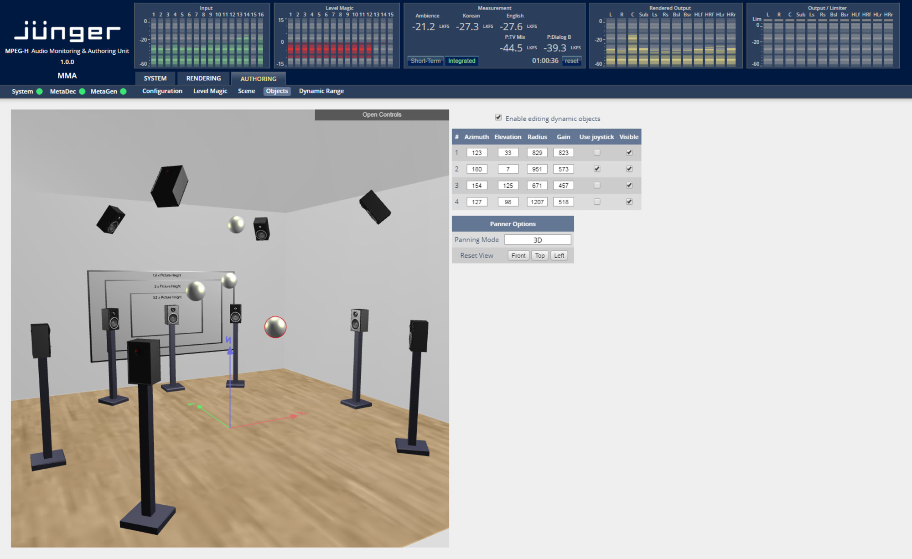The height and width of the screenshot is (559, 912).
Task: Expand the Open Controls panel
Action: [382, 114]
